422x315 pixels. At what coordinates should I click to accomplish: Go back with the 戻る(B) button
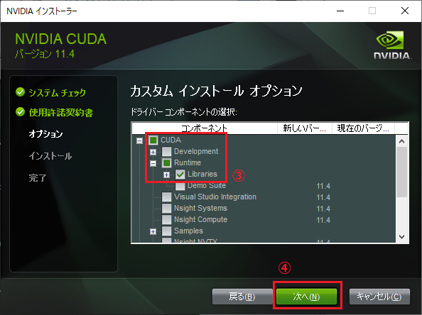[242, 297]
